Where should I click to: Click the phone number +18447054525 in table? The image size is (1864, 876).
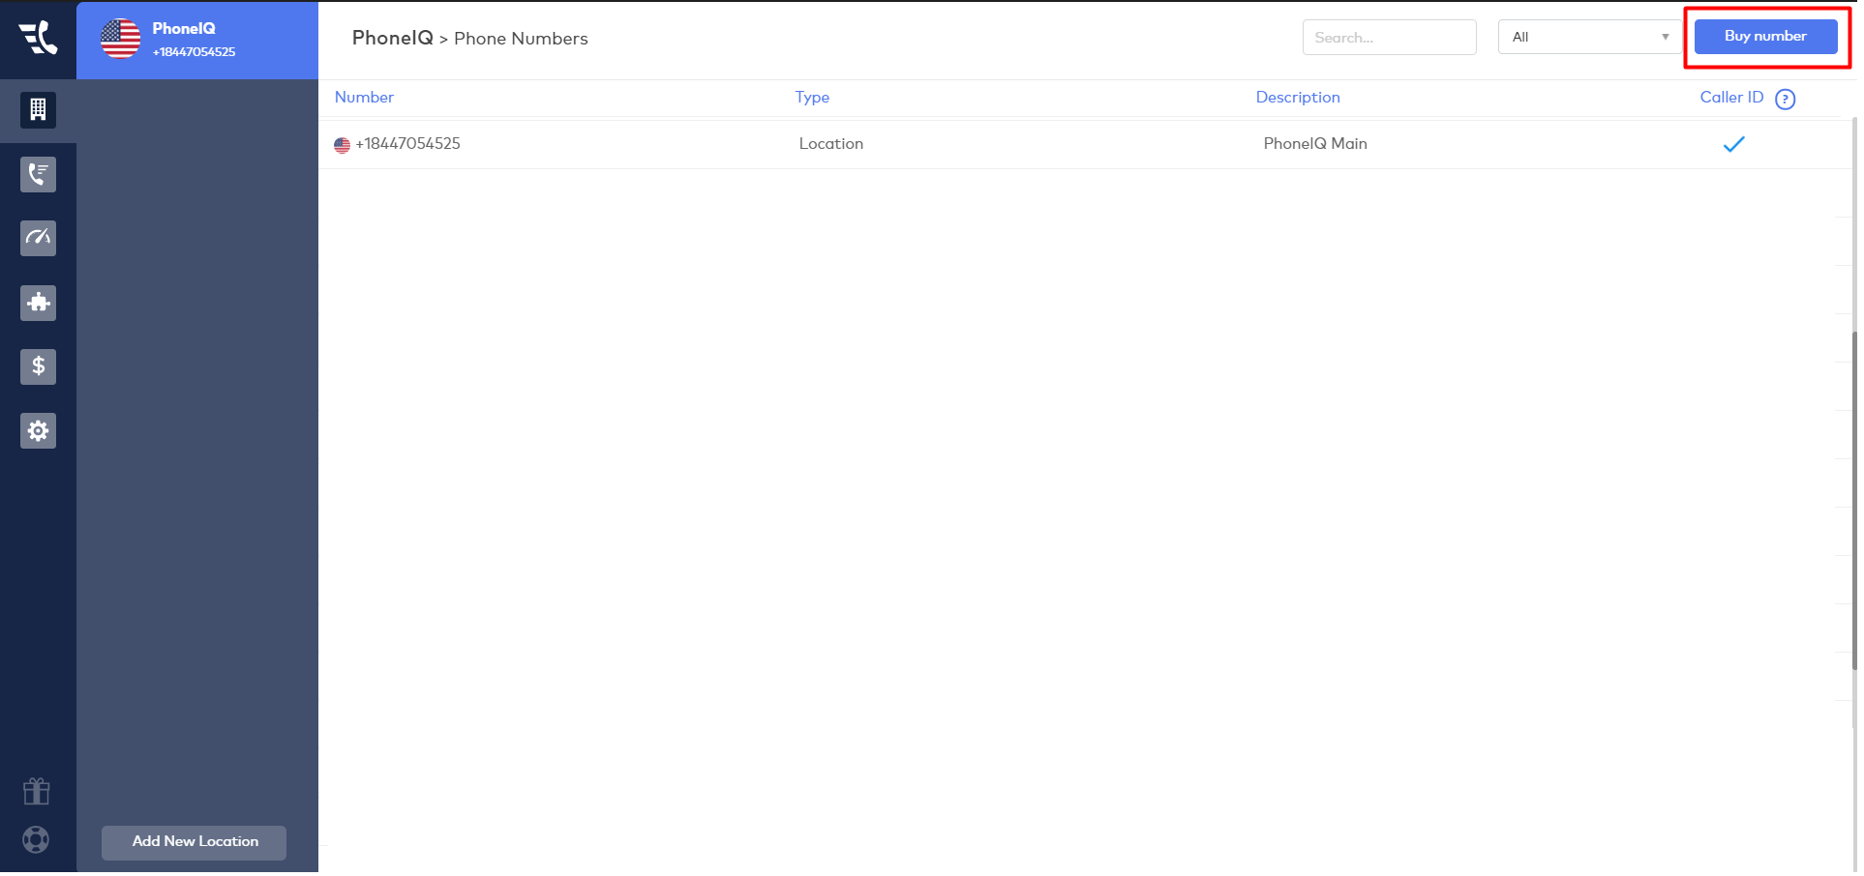(407, 144)
